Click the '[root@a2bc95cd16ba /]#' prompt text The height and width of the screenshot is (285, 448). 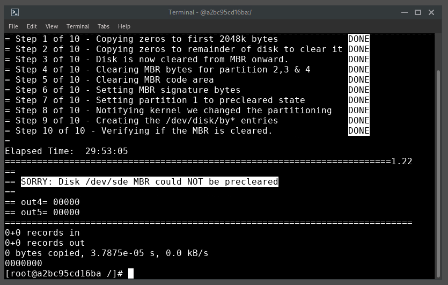tap(64, 274)
